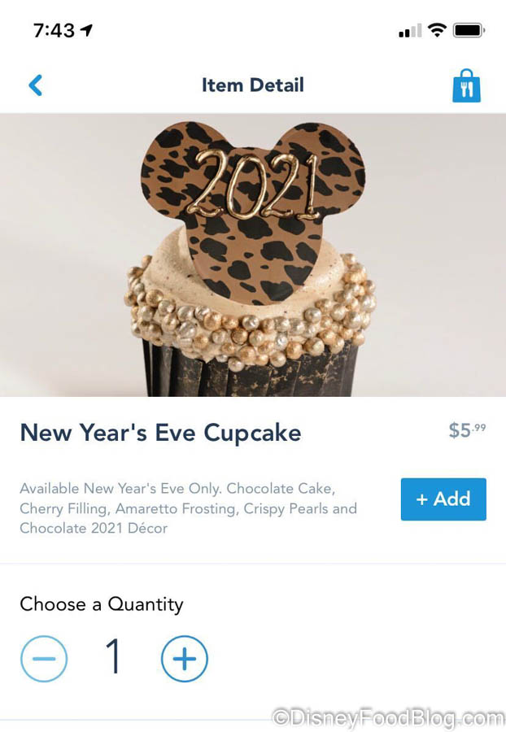Image resolution: width=506 pixels, height=732 pixels.
Task: Tap the location services arrow icon
Action: pyautogui.click(x=86, y=30)
